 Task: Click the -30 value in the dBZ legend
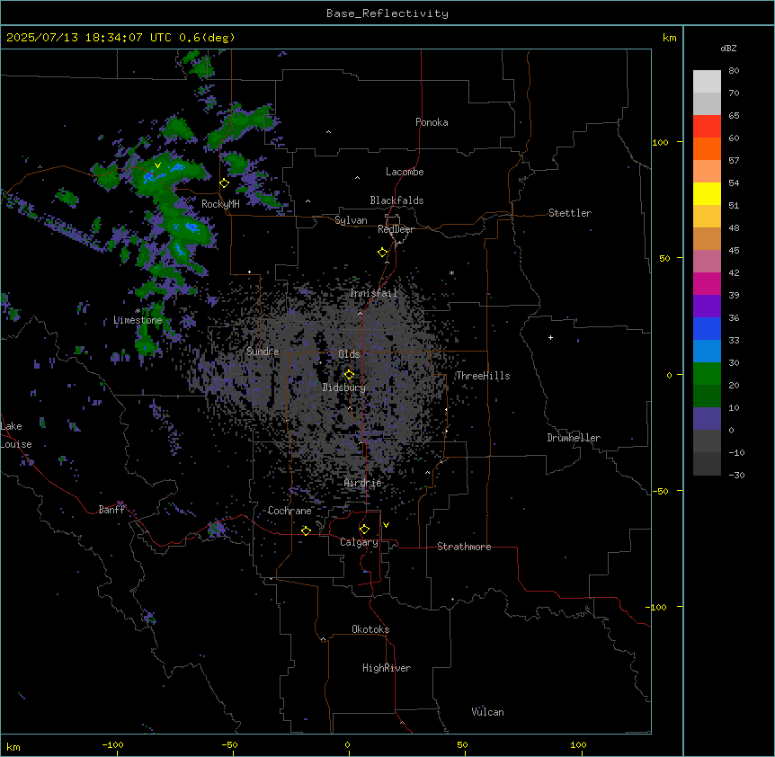coord(736,475)
